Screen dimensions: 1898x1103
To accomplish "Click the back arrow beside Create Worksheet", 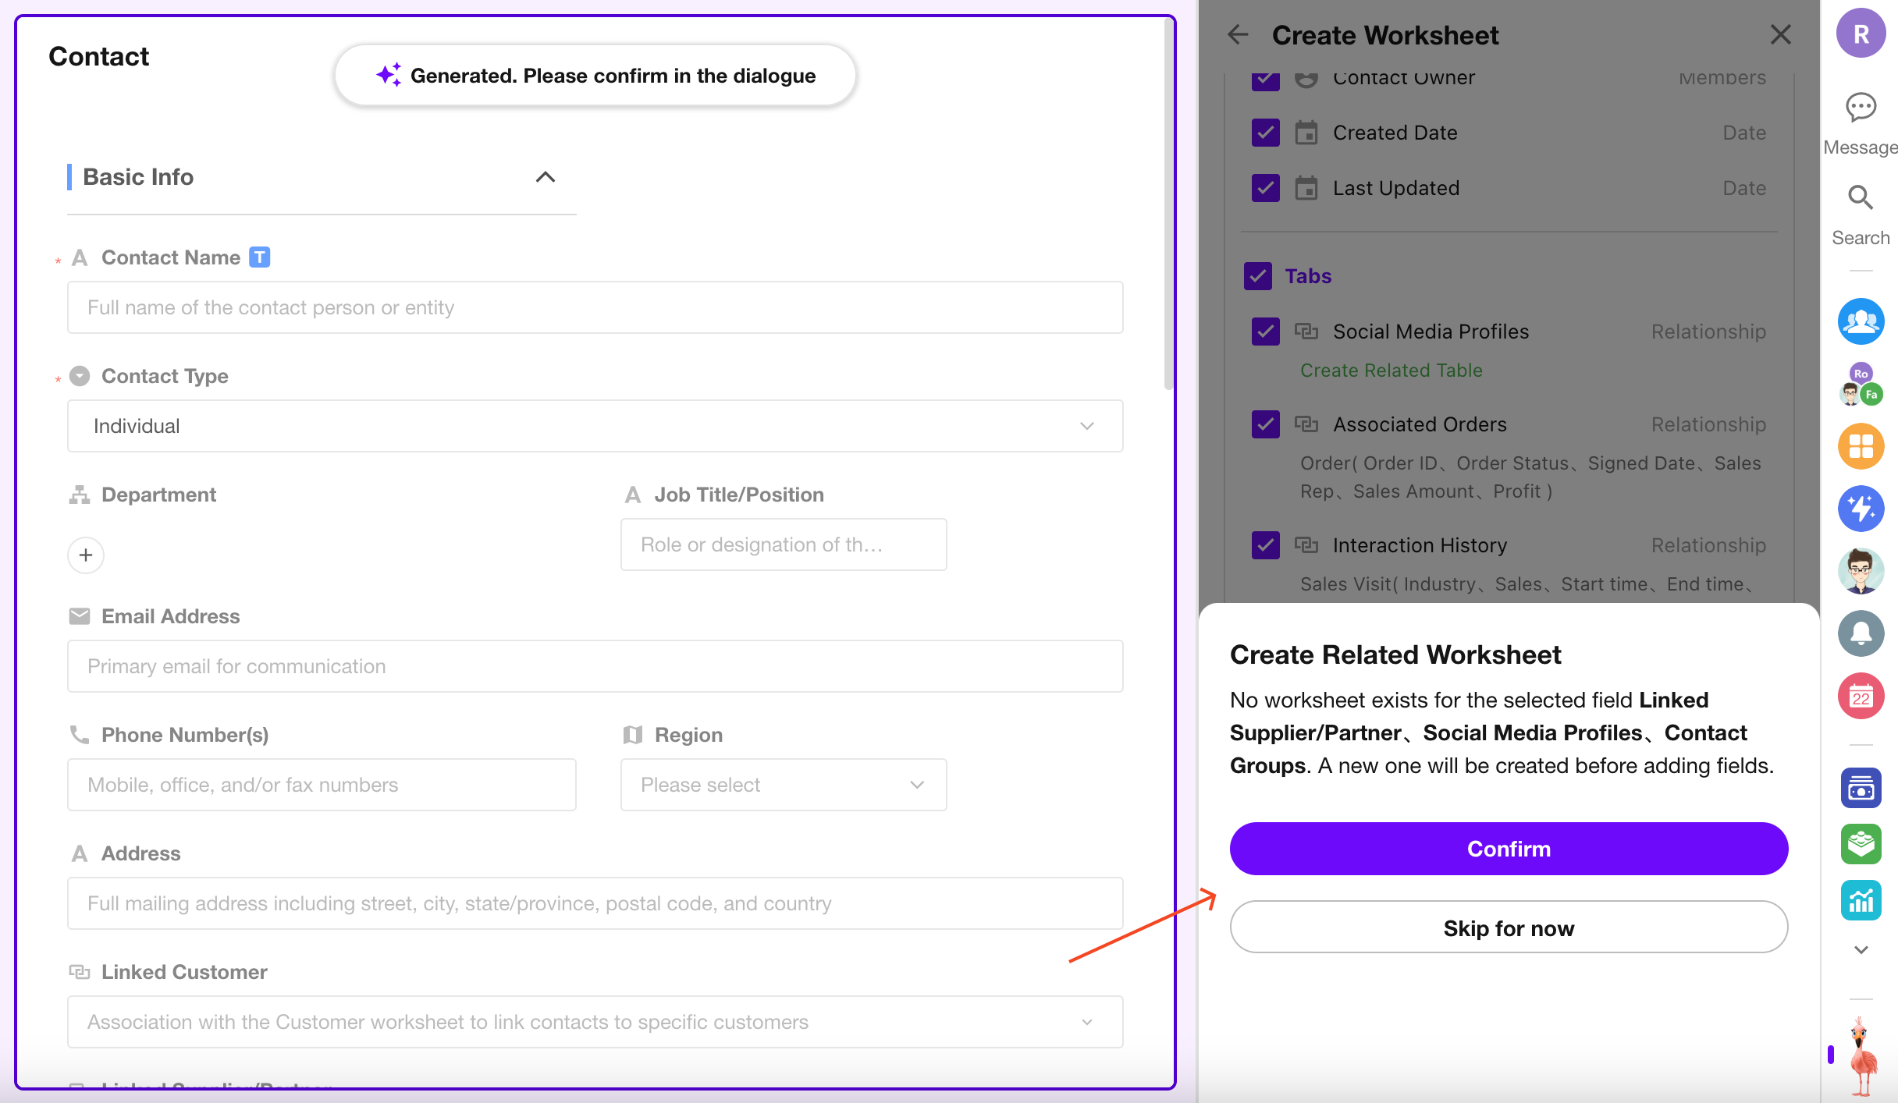I will click(x=1238, y=35).
